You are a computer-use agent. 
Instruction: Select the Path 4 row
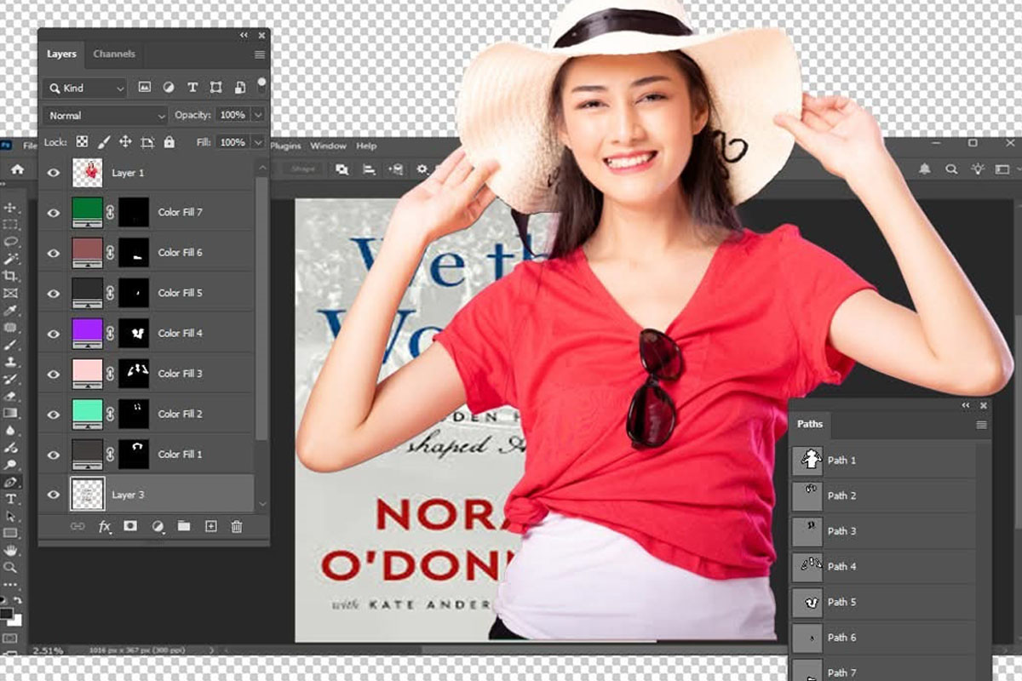click(x=883, y=566)
